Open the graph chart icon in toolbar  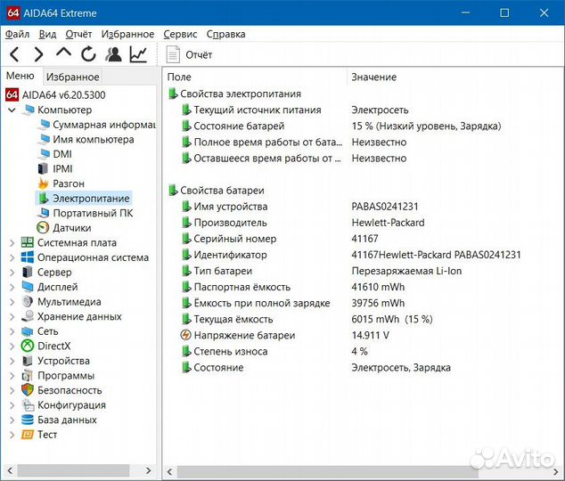click(138, 54)
